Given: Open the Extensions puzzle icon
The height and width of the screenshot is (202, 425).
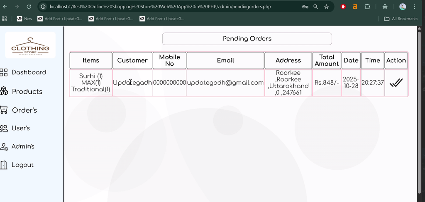Looking at the screenshot, I should click(x=367, y=7).
